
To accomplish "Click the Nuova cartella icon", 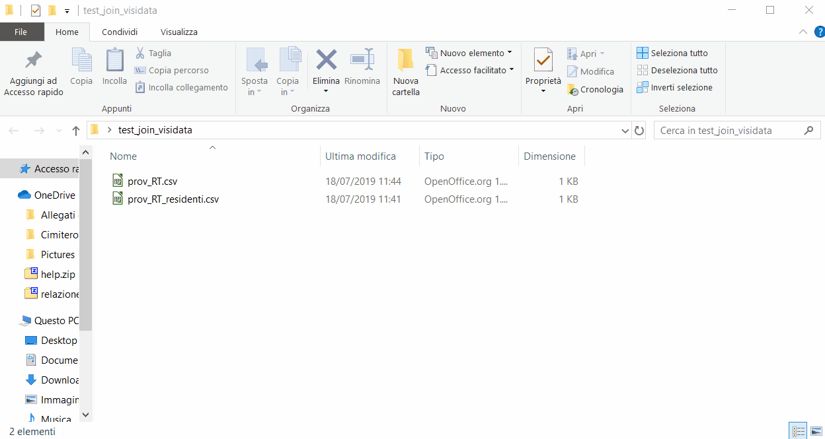I will [x=405, y=61].
